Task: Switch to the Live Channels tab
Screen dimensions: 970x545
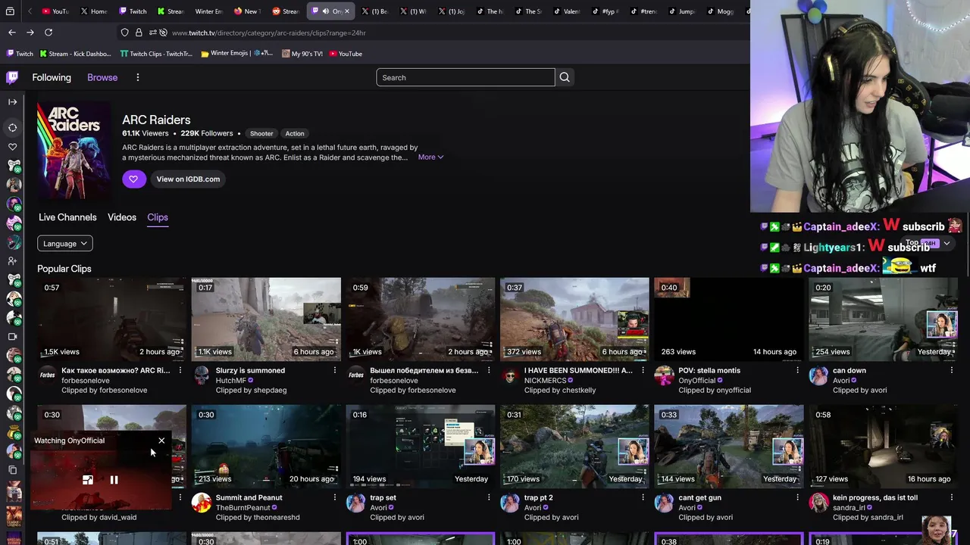Action: pos(67,217)
